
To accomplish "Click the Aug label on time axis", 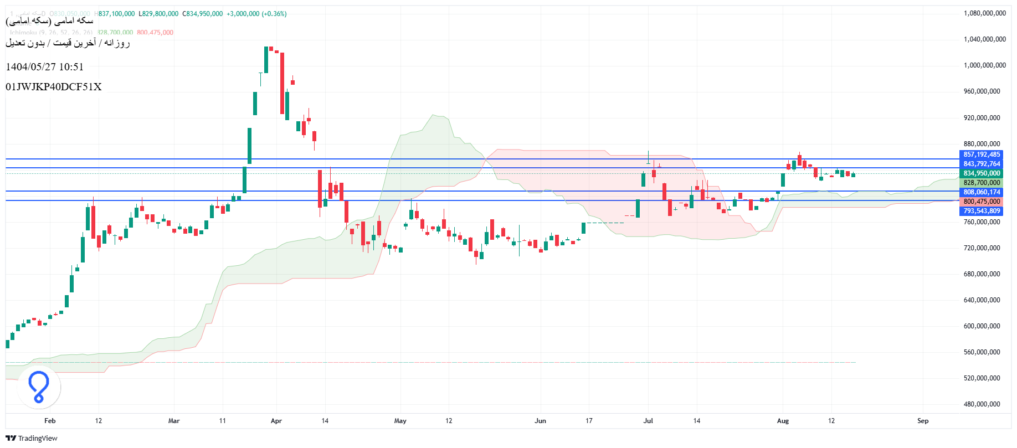I will (783, 421).
